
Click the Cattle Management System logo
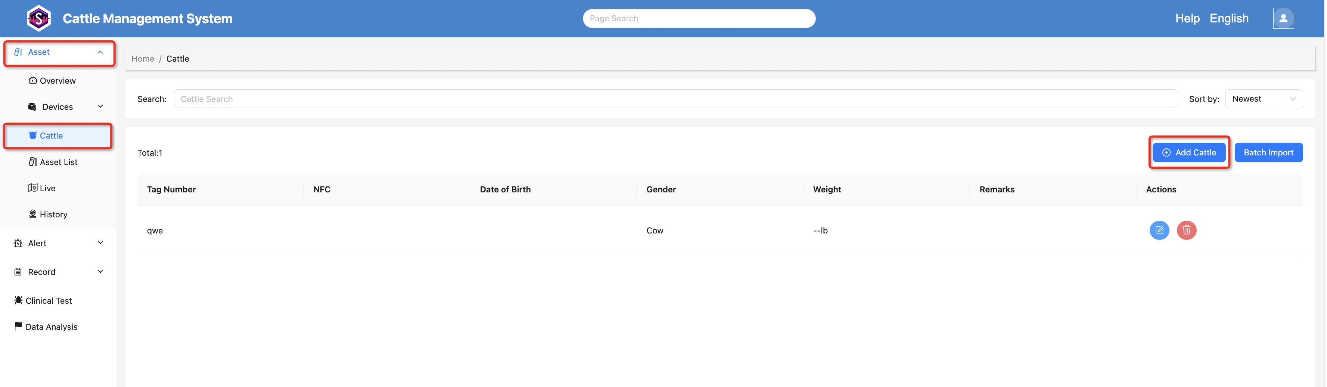(x=38, y=19)
